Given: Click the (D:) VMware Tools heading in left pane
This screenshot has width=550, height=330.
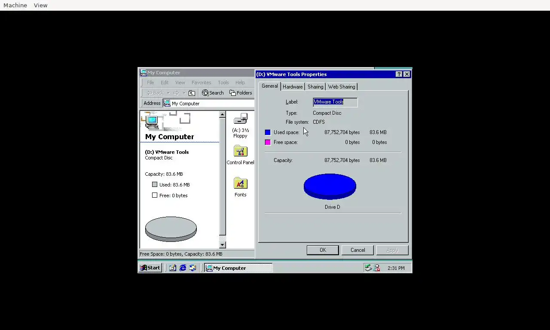Looking at the screenshot, I should click(x=167, y=152).
